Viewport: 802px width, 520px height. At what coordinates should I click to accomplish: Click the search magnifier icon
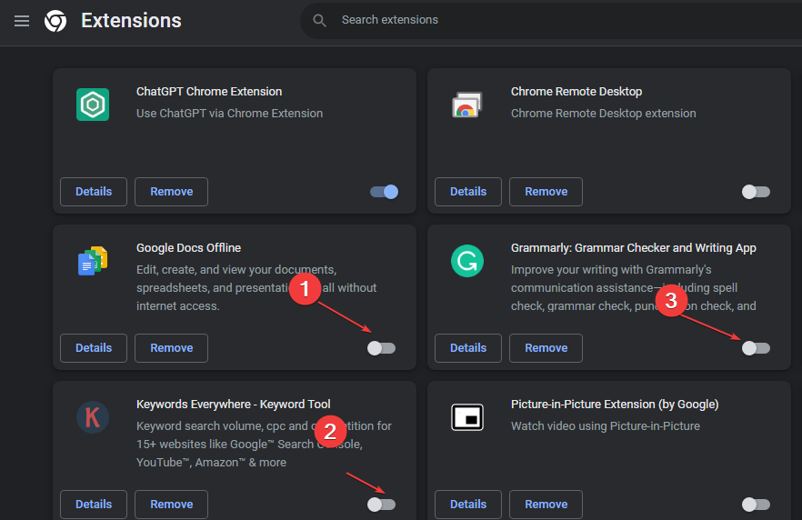click(x=319, y=20)
